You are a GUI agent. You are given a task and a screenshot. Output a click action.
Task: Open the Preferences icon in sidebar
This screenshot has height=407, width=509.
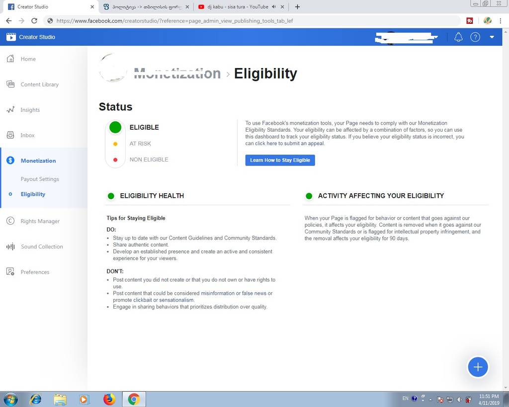10,272
